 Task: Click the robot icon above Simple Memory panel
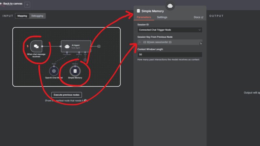170,6
